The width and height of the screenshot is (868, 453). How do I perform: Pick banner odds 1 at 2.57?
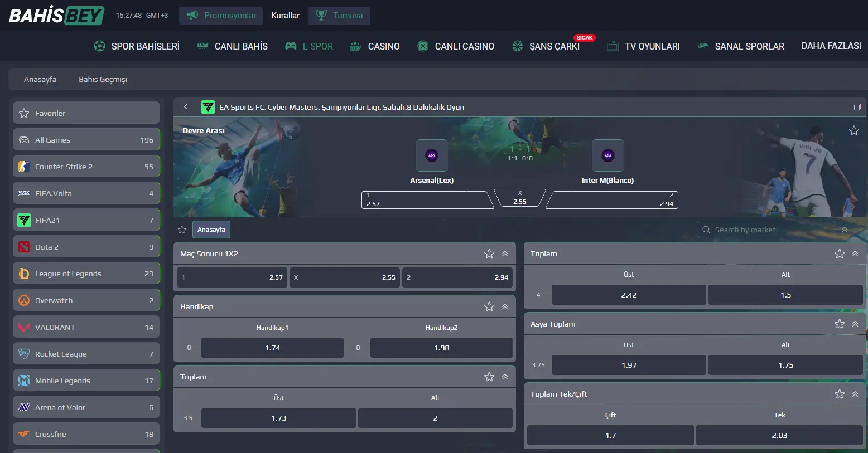tap(427, 199)
